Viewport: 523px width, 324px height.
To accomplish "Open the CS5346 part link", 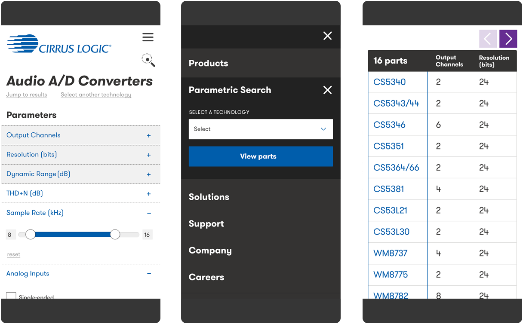I will click(x=389, y=125).
